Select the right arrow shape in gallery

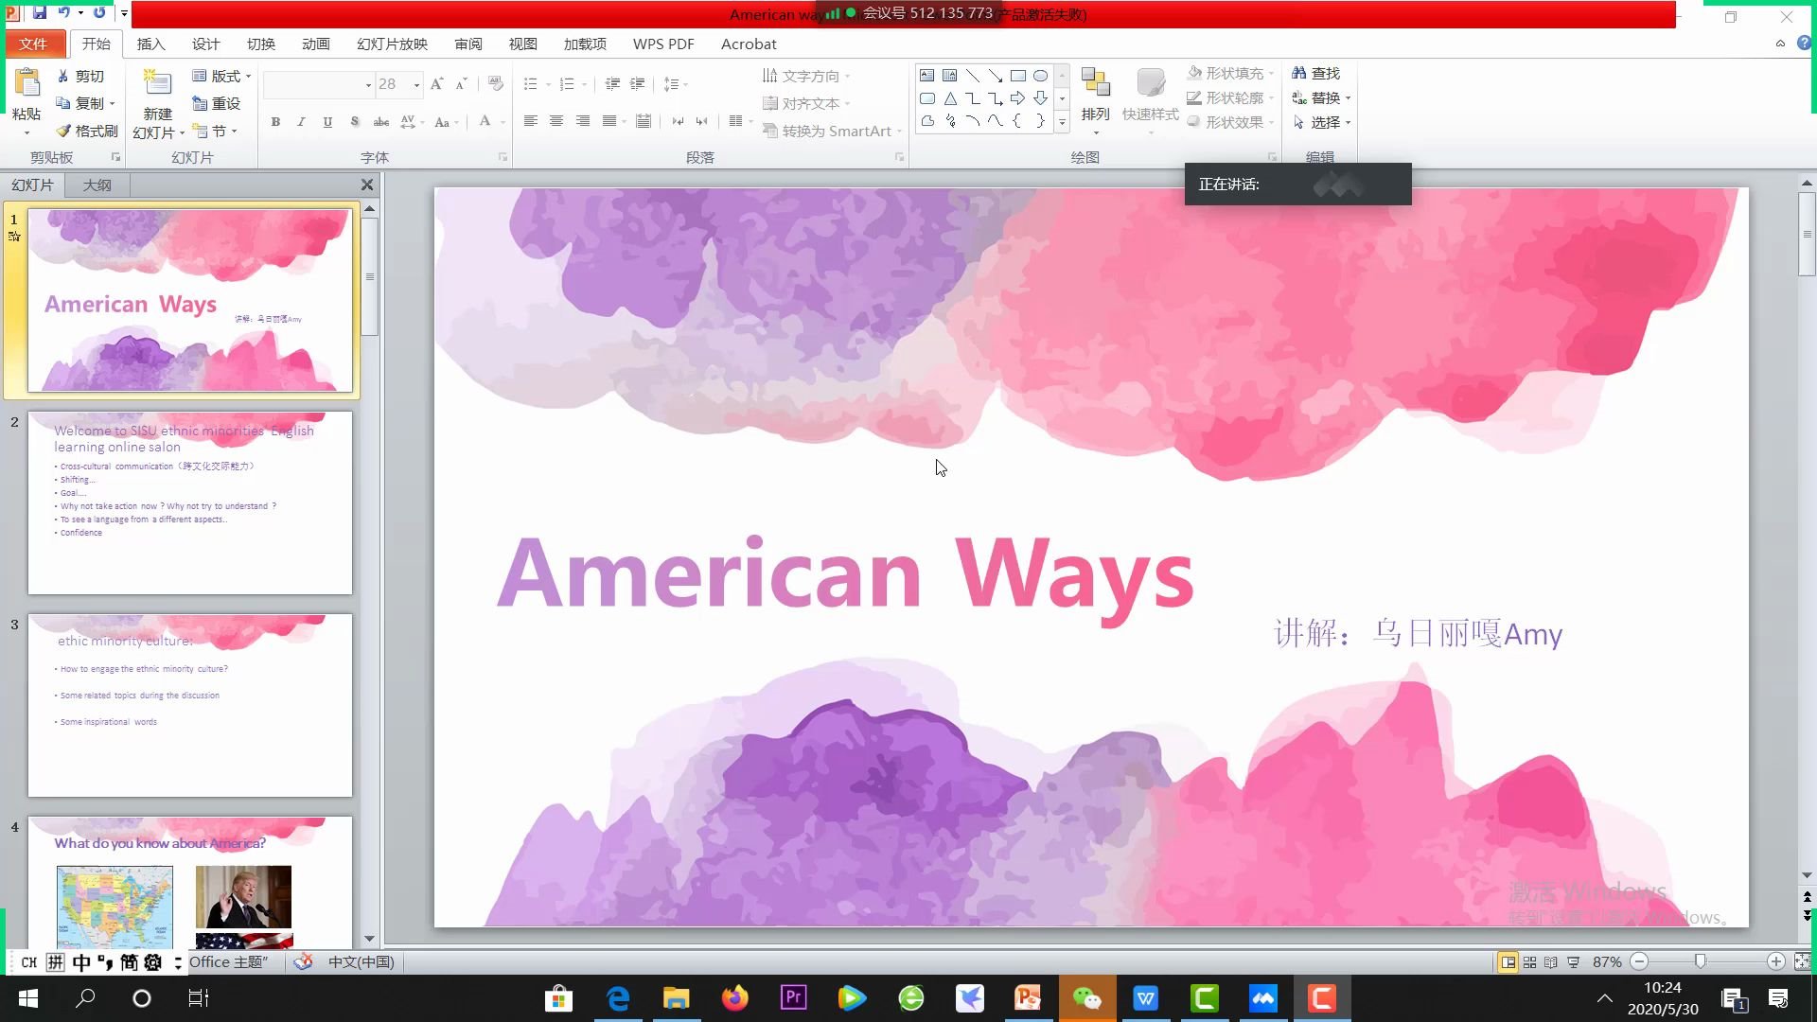coord(1017,98)
